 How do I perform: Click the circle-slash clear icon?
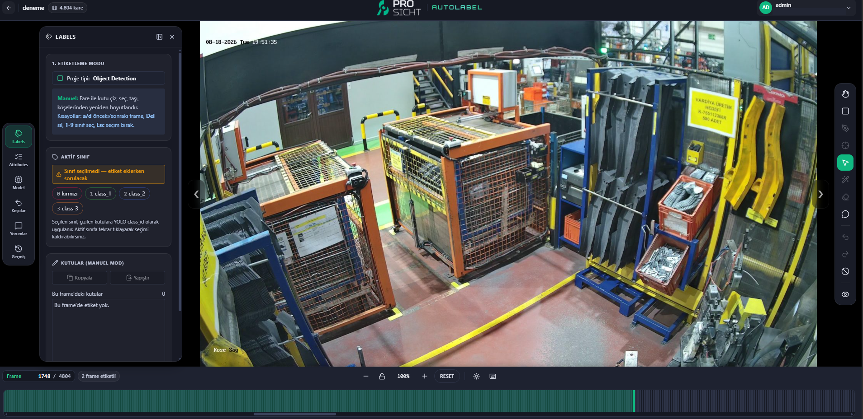click(845, 271)
